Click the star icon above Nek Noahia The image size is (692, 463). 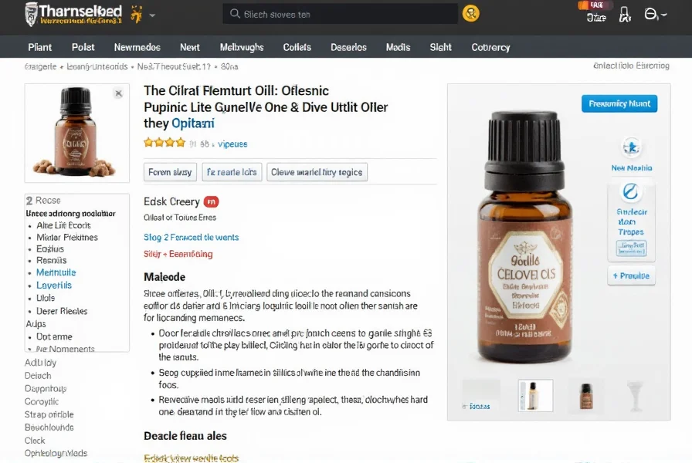[631, 147]
